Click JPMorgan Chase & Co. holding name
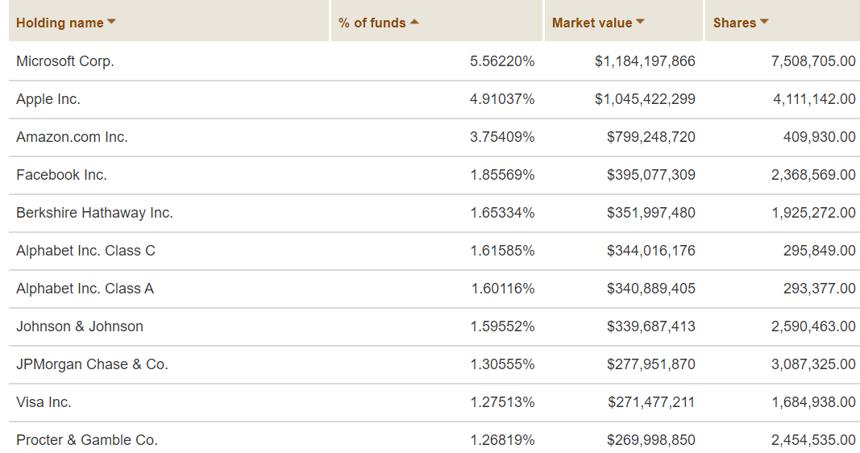The image size is (860, 453). point(92,364)
